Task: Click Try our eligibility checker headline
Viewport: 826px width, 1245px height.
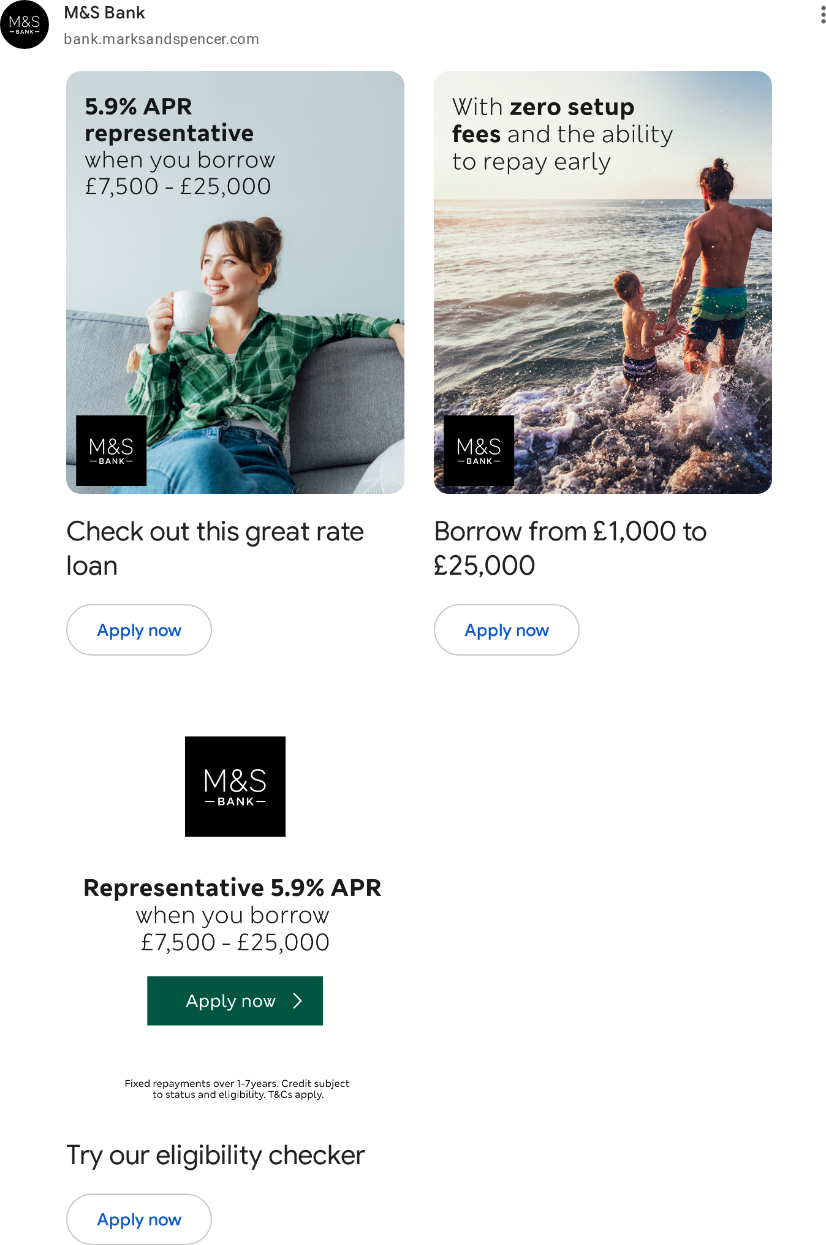Action: (216, 1156)
